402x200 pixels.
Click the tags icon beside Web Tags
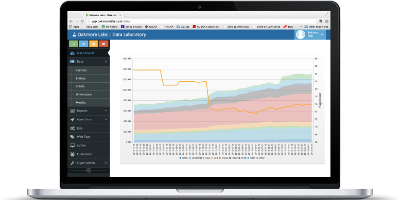click(72, 137)
